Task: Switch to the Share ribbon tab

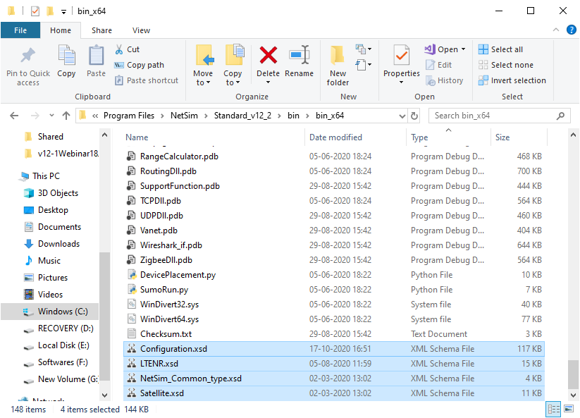Action: tap(101, 30)
